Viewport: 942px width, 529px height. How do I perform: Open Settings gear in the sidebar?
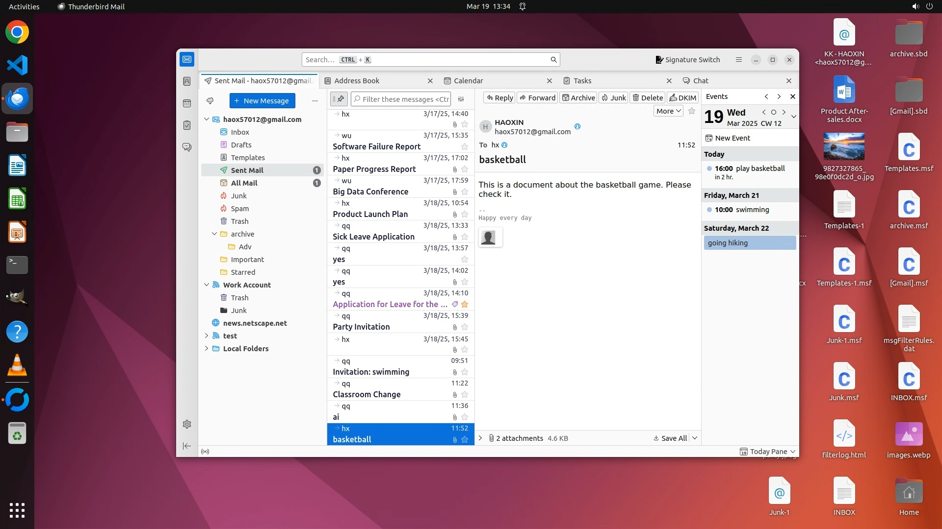tap(187, 424)
